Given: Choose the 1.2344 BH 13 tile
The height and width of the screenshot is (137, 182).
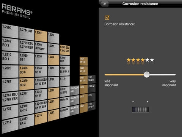Looking at the screenshot, I should [x=41, y=71].
